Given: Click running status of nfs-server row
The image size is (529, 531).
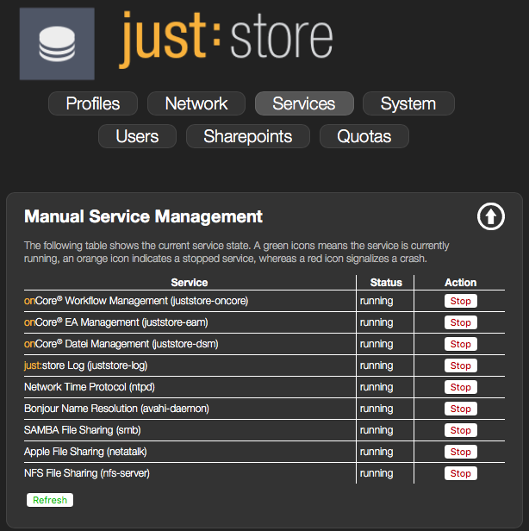Looking at the screenshot, I should (x=377, y=473).
